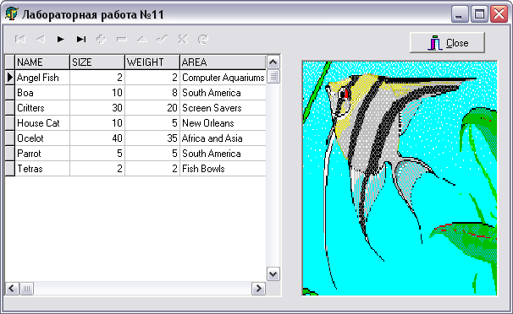
Task: Click the New Orleans area cell
Action: (x=223, y=123)
